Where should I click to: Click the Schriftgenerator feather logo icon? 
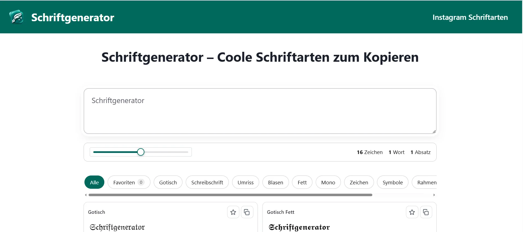17,17
